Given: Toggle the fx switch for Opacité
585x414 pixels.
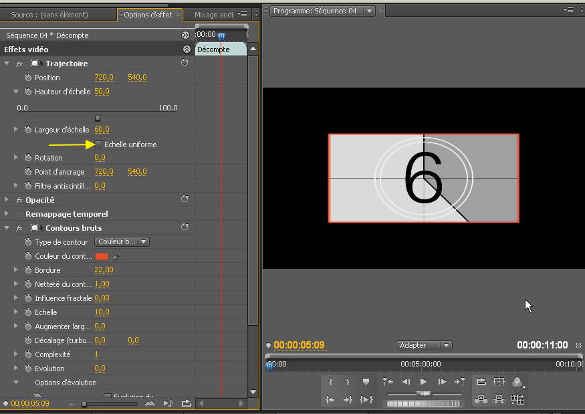Looking at the screenshot, I should point(19,200).
